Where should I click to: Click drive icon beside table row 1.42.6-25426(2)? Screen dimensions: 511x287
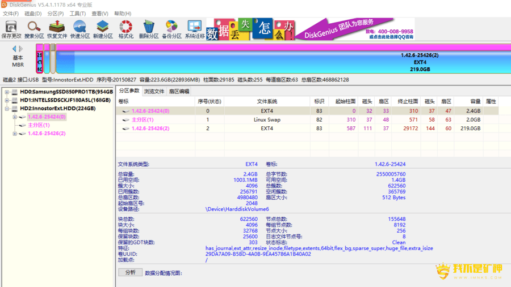(x=125, y=128)
